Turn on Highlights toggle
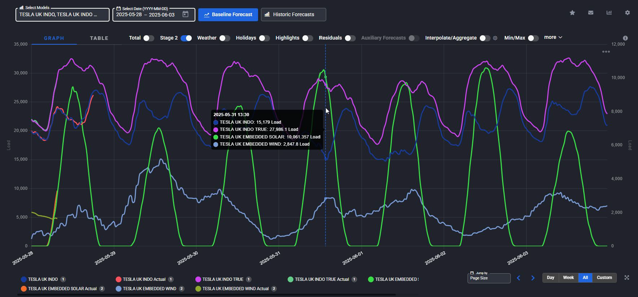 pyautogui.click(x=307, y=38)
